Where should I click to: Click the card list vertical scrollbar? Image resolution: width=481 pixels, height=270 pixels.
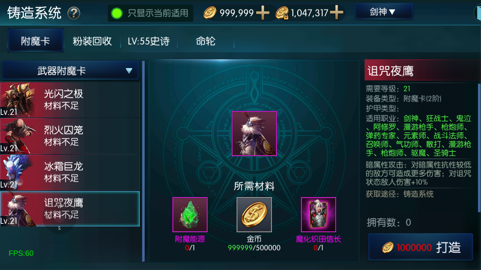coord(143,161)
